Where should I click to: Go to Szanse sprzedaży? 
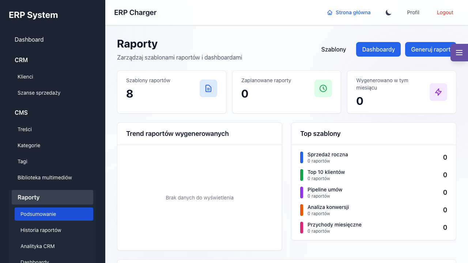[54, 93]
